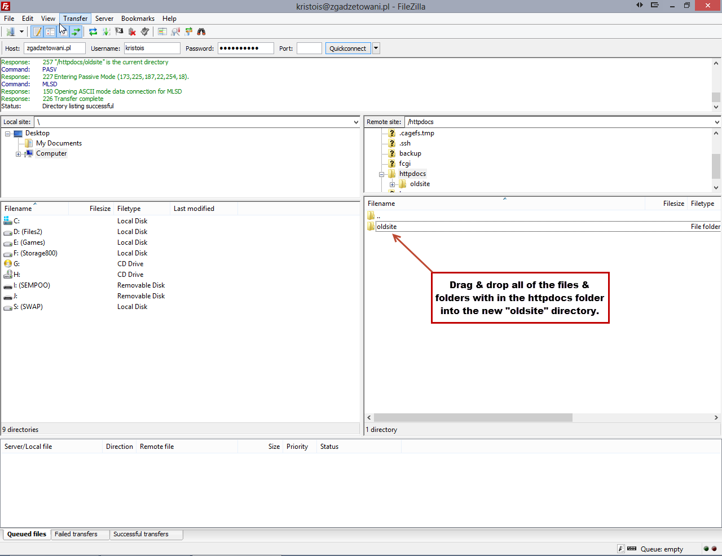This screenshot has width=722, height=556.
Task: Open the Local site path dropdown
Action: [x=356, y=122]
